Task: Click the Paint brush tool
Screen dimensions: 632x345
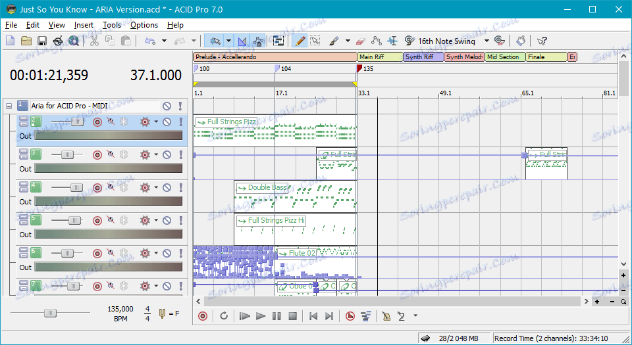Action: 334,41
